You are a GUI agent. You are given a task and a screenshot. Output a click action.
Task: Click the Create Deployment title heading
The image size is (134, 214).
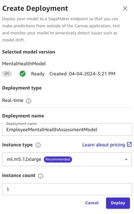[x=35, y=8]
